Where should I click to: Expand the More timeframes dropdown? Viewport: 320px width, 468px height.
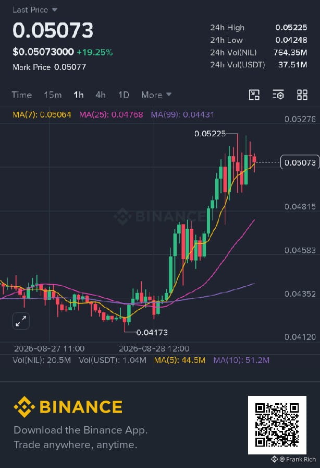(x=156, y=95)
